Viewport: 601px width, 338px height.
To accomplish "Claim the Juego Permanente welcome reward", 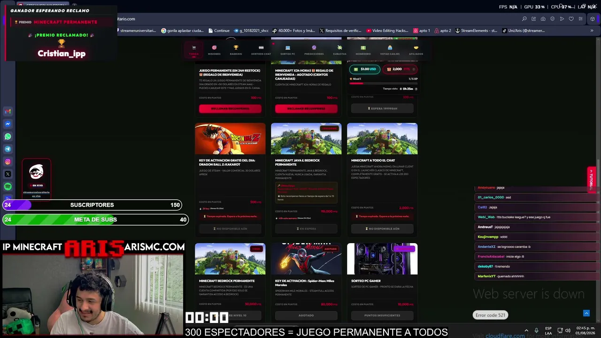I will click(x=230, y=108).
